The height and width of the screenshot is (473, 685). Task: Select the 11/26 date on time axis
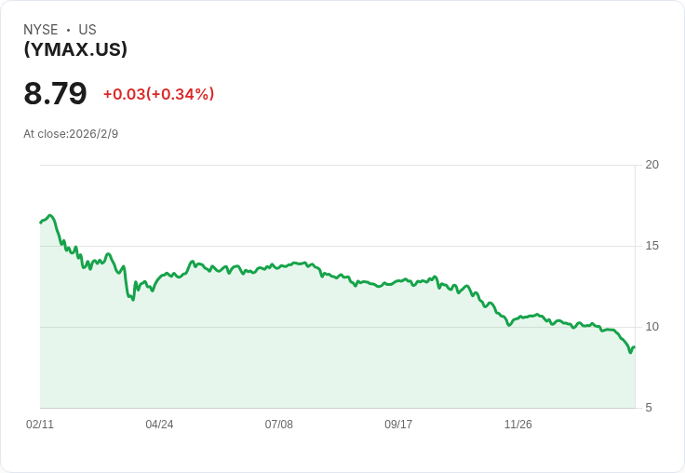tap(517, 425)
